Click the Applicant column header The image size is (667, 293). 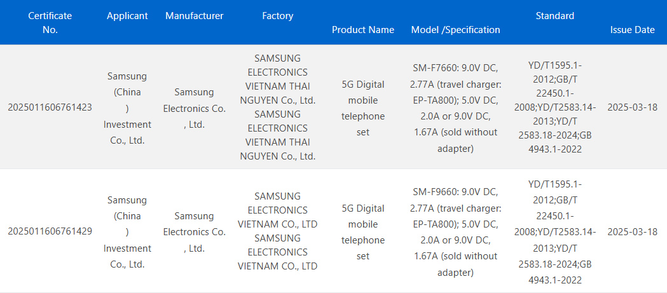click(127, 16)
